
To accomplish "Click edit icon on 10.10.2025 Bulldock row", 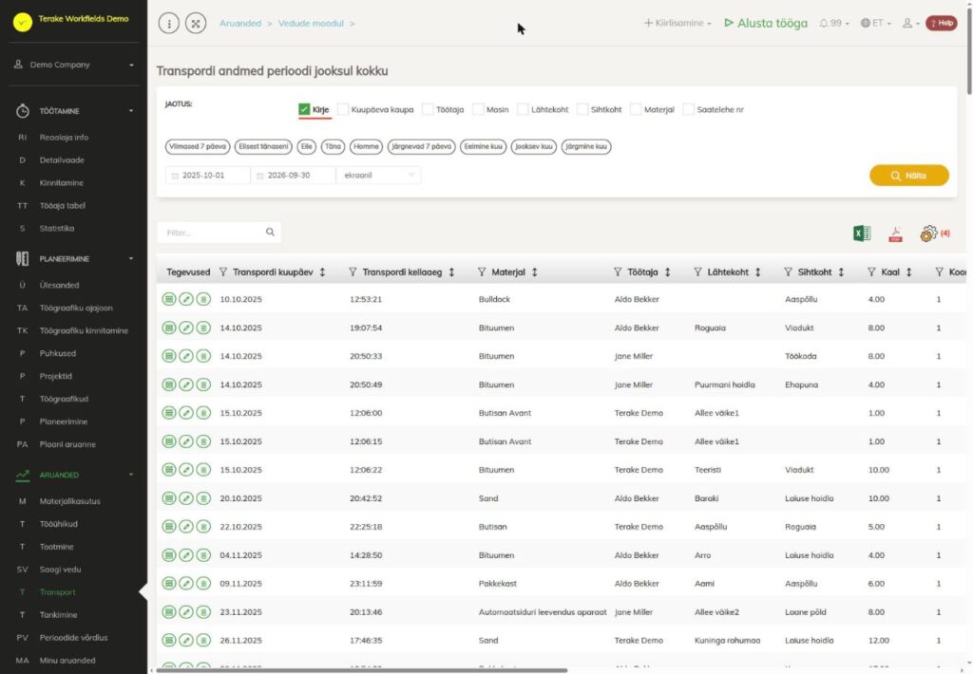I will click(x=186, y=299).
